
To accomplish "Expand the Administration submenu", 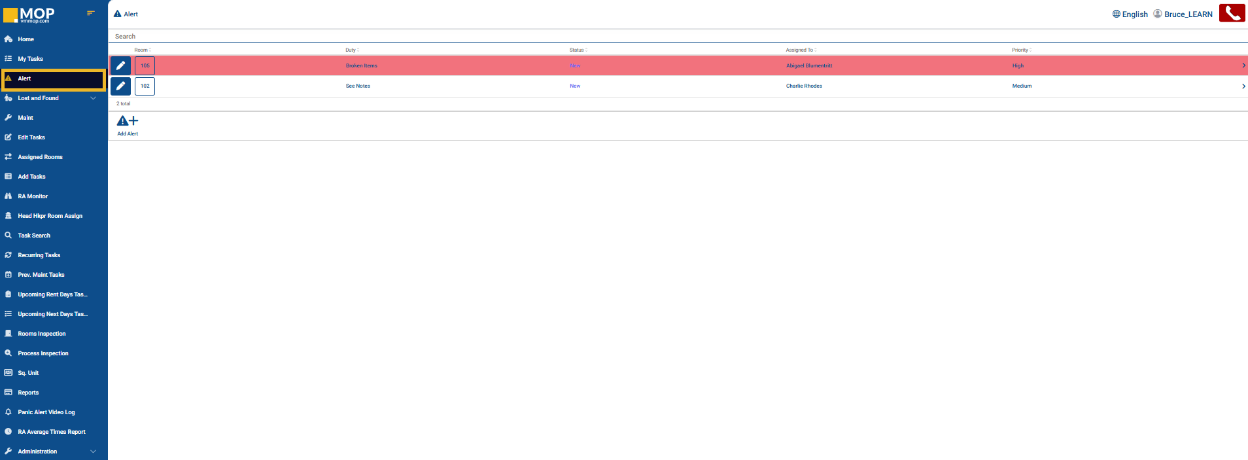I will coord(93,451).
